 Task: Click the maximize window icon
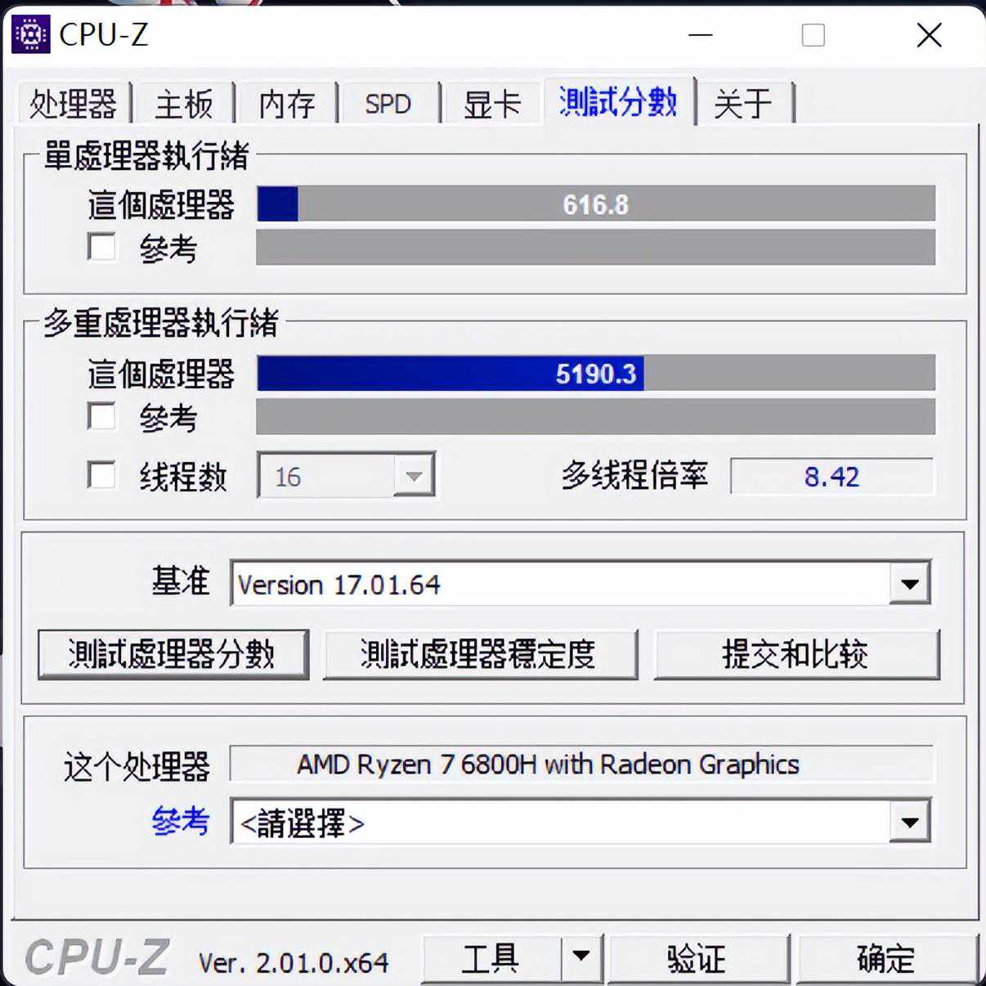tap(813, 35)
